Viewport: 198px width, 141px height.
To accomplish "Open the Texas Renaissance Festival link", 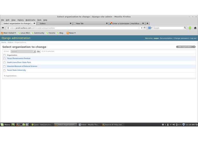I will coord(19,59).
